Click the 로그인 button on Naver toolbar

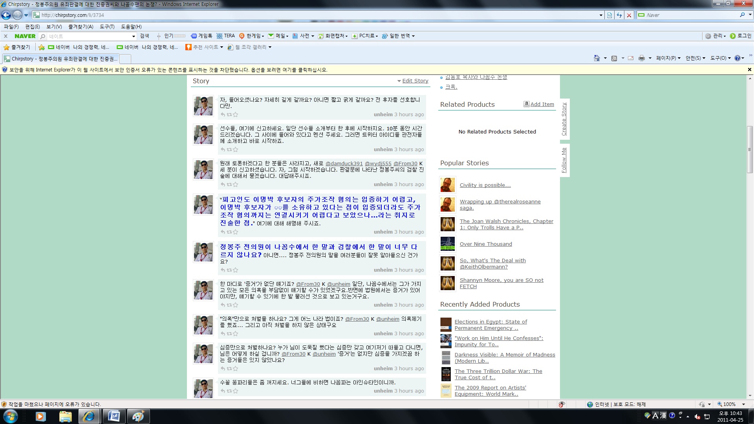[741, 36]
